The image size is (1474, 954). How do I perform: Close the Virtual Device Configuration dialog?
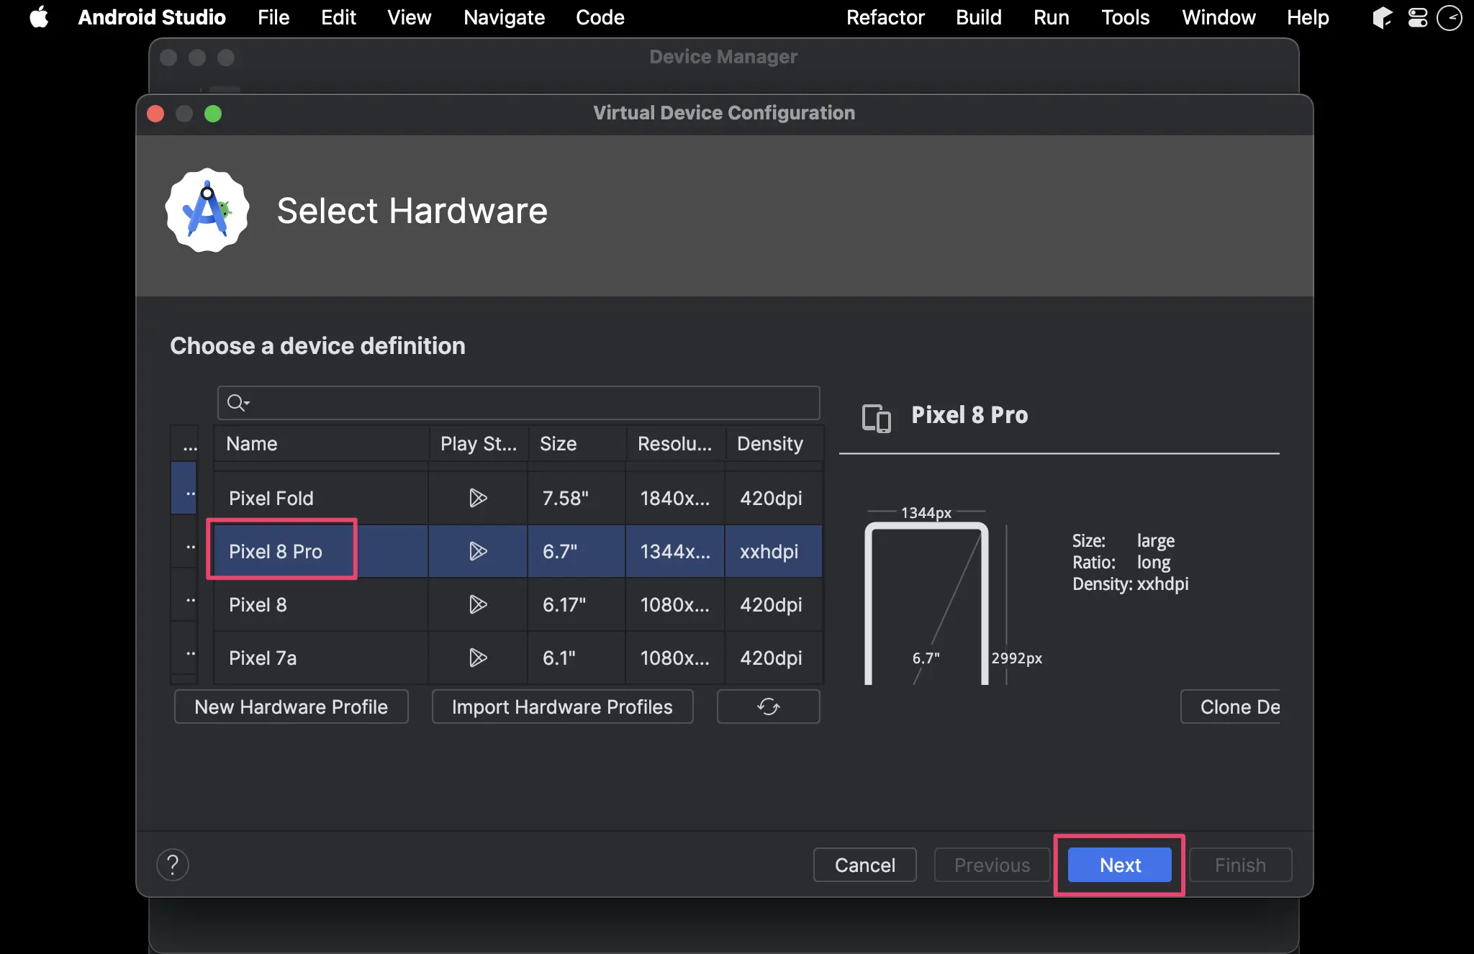coord(155,114)
